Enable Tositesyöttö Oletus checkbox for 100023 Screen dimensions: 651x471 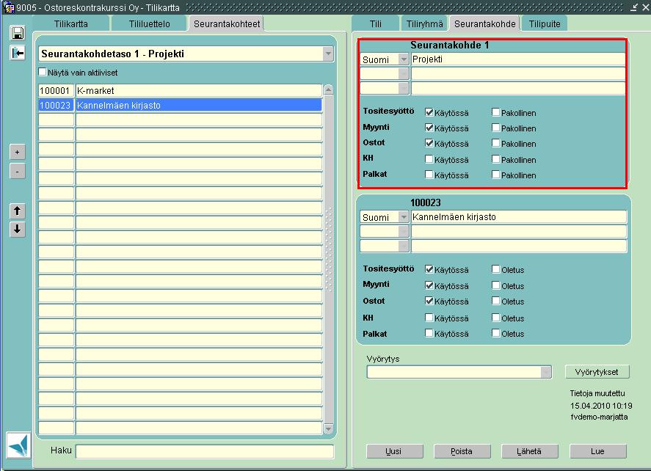coord(495,269)
